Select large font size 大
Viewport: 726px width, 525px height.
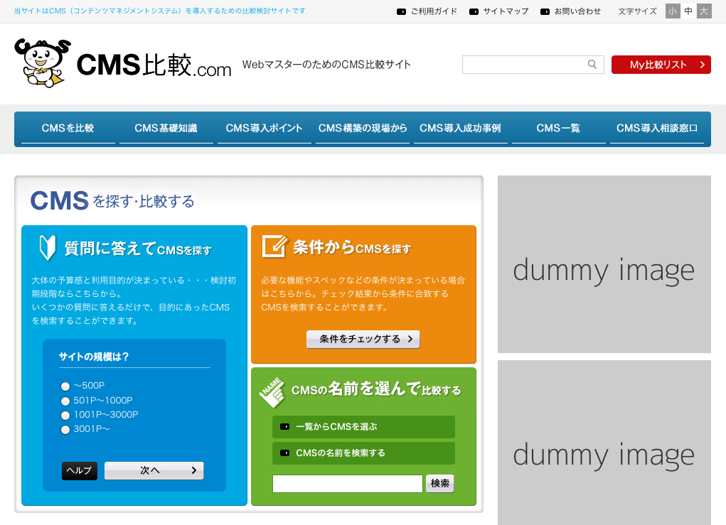tap(704, 11)
